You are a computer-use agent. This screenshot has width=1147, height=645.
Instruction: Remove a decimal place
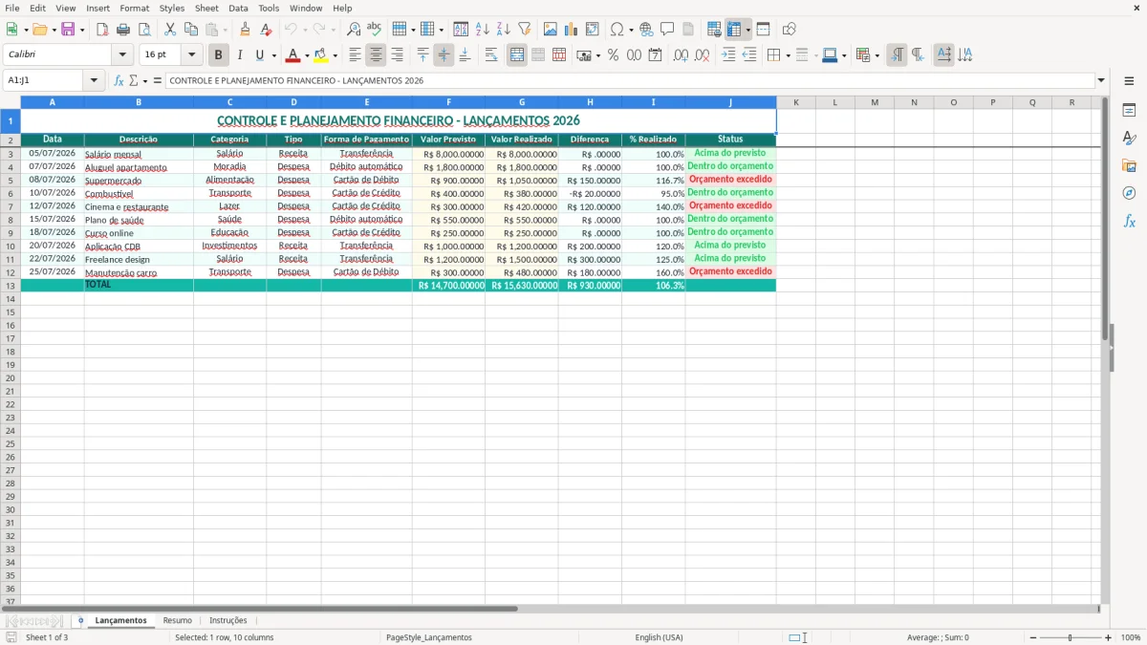(x=702, y=55)
